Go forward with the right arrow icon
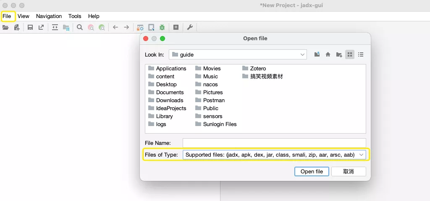430x201 pixels. click(126, 27)
